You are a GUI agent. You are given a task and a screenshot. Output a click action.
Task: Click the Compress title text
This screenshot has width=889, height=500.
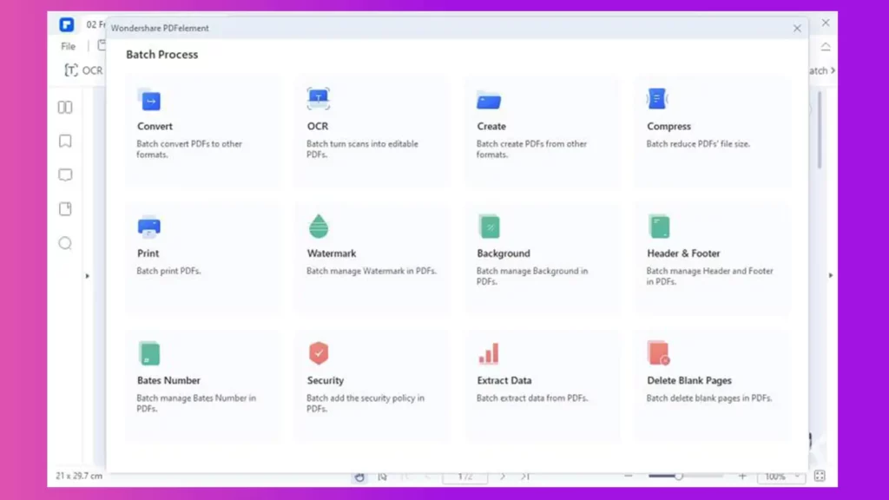(669, 127)
